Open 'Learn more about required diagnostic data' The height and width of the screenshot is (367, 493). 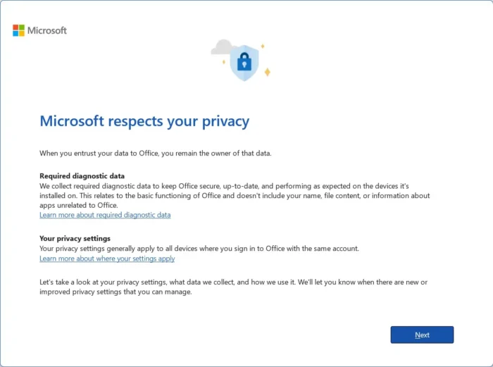pos(105,215)
